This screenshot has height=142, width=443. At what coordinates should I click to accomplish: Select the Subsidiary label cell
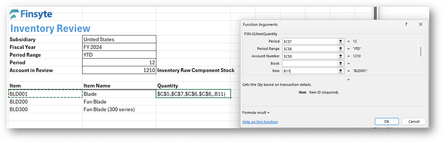(x=46, y=39)
